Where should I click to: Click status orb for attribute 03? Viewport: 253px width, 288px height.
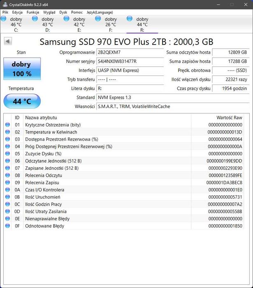pos(7,139)
